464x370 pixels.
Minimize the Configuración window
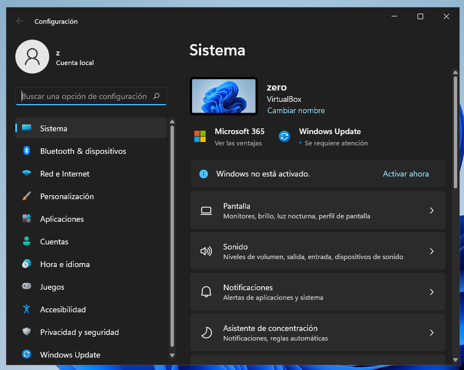pyautogui.click(x=394, y=16)
